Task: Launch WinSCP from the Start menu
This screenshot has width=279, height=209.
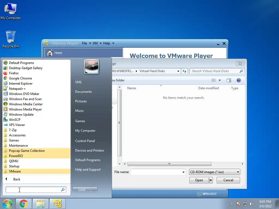Action: pos(14,120)
